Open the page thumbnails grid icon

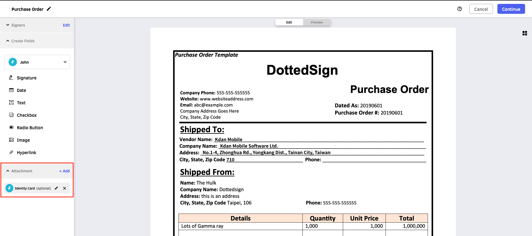click(x=525, y=33)
